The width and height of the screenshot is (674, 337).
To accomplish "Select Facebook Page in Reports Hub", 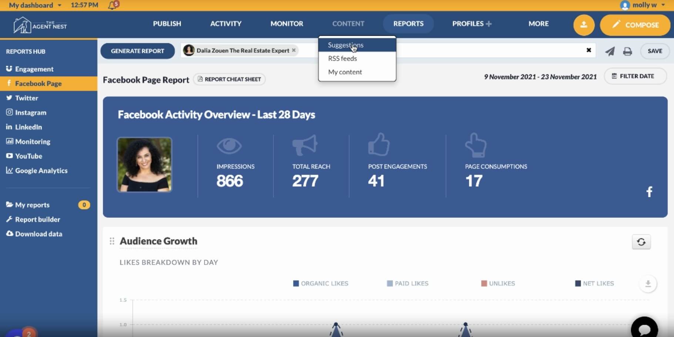I will (48, 84).
